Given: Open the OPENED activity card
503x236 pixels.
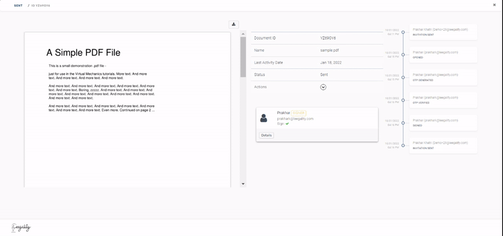Looking at the screenshot, I should [443, 55].
